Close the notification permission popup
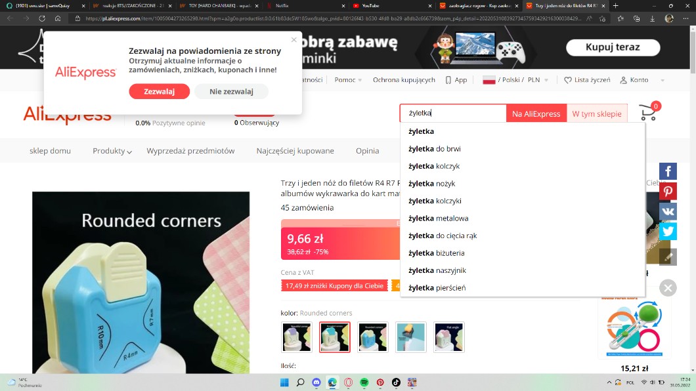 (294, 40)
